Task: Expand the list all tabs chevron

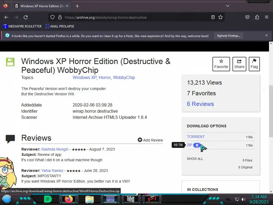Action: (x=228, y=6)
